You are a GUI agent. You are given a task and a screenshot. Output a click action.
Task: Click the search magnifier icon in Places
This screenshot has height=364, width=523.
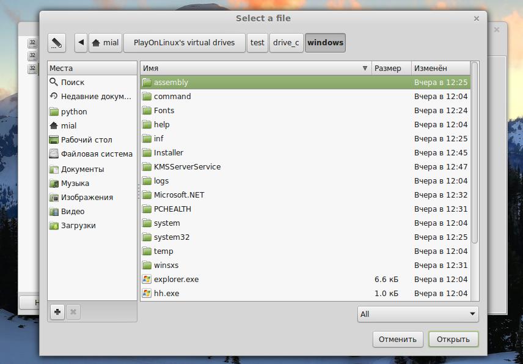pyautogui.click(x=54, y=82)
